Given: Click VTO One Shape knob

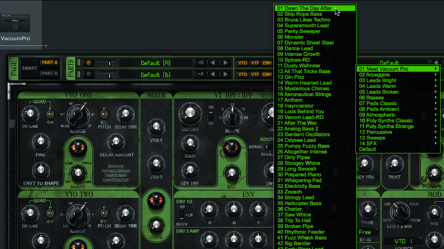Looking at the screenshot, I should [78, 173].
